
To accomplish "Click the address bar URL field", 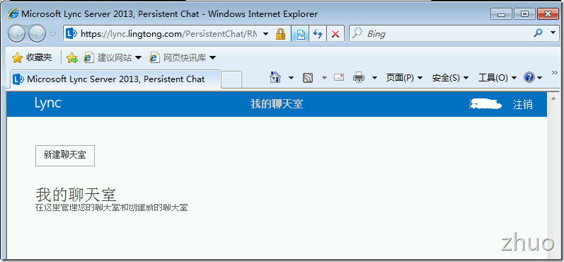I will [168, 34].
